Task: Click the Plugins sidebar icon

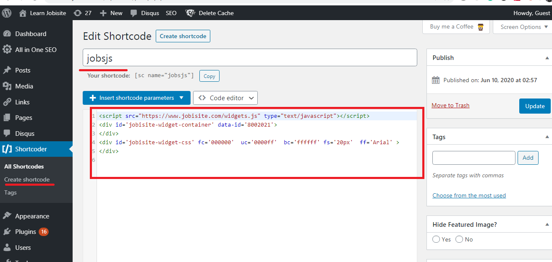Action: pos(7,232)
